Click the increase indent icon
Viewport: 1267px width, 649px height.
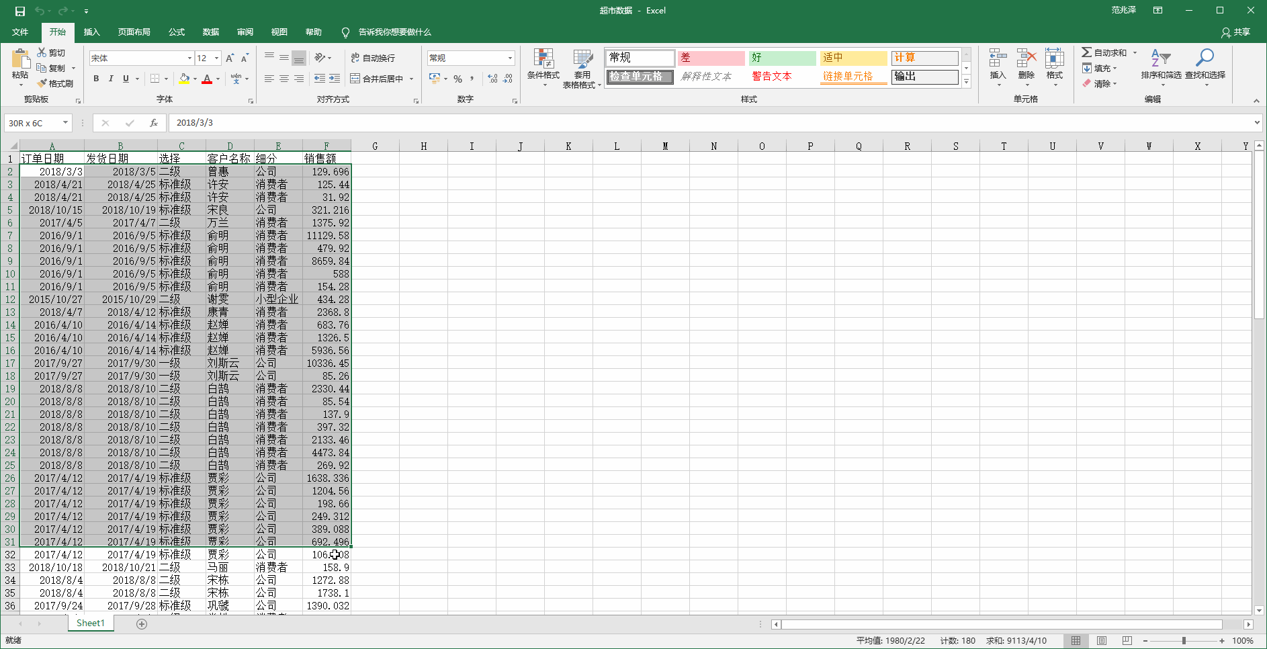(x=335, y=79)
